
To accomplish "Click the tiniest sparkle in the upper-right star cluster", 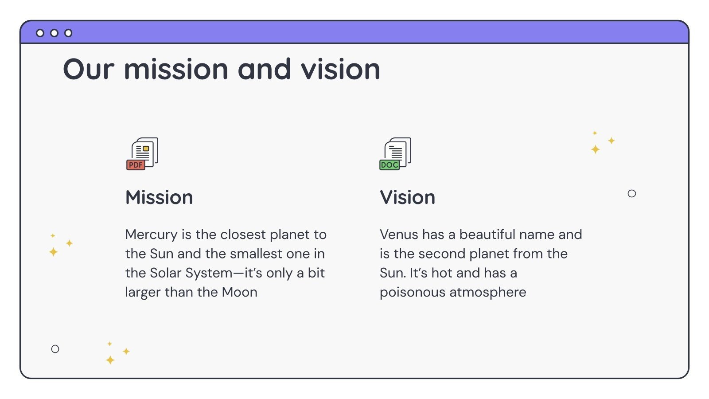I will pos(595,133).
